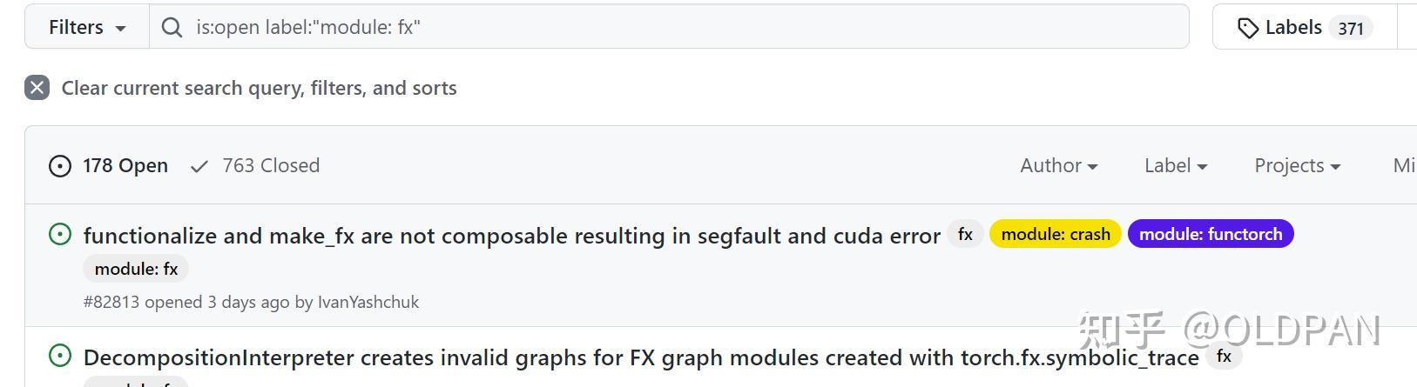
Task: Click the yellow module: crash label
Action: [x=1055, y=234]
